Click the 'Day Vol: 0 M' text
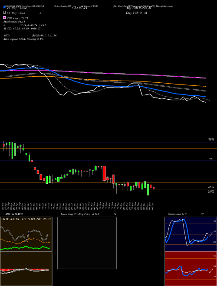The image size is (217, 286). [136, 13]
